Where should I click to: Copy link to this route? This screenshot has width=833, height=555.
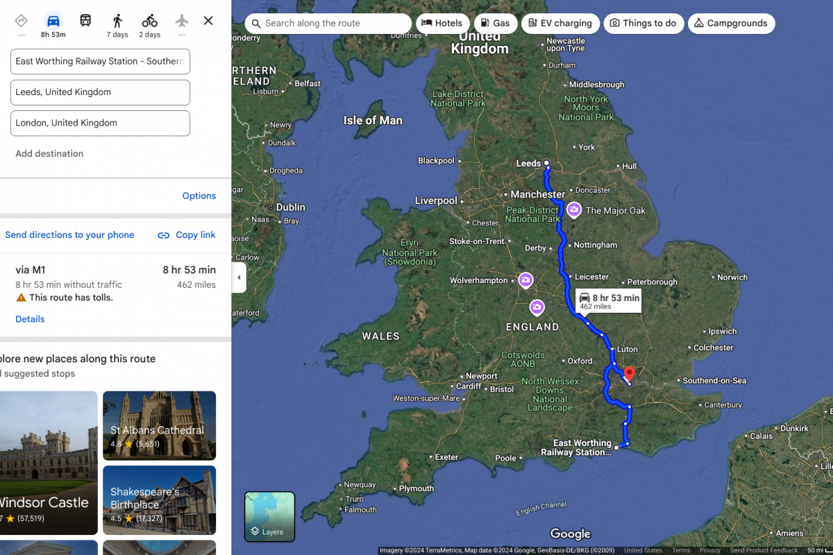coord(187,235)
